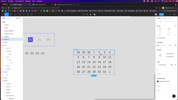Click the resize to fit icon in Frame section
The image size is (178, 100).
coord(175,26)
